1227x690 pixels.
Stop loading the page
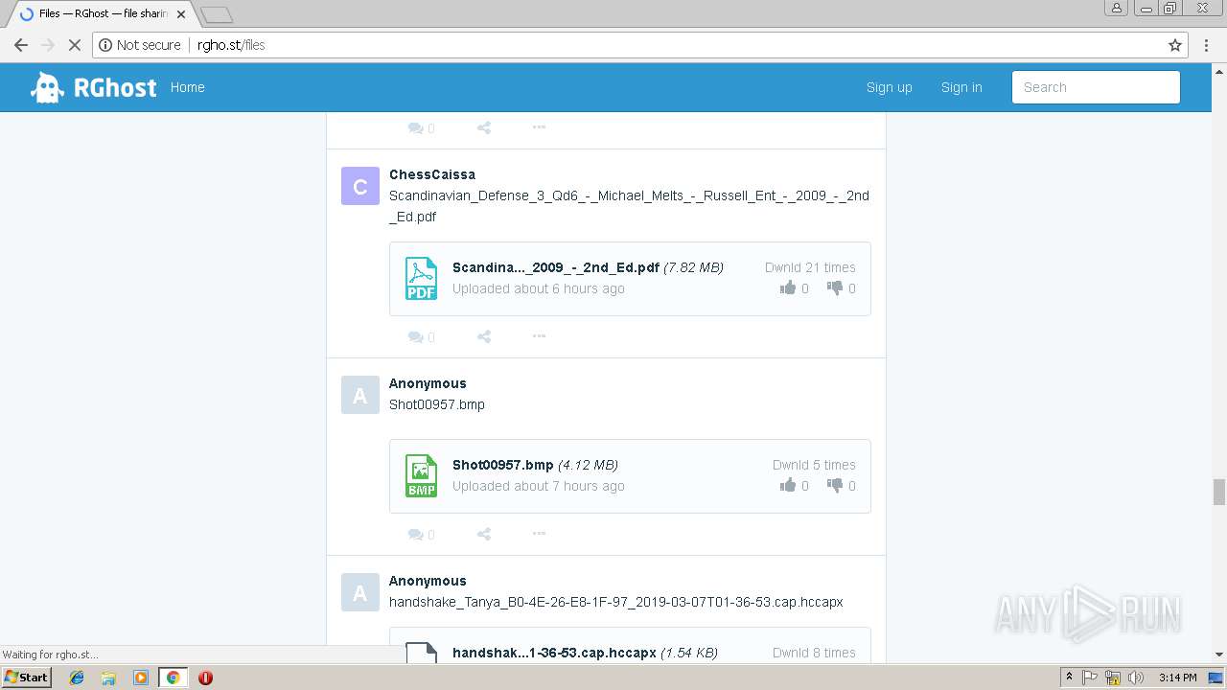74,45
